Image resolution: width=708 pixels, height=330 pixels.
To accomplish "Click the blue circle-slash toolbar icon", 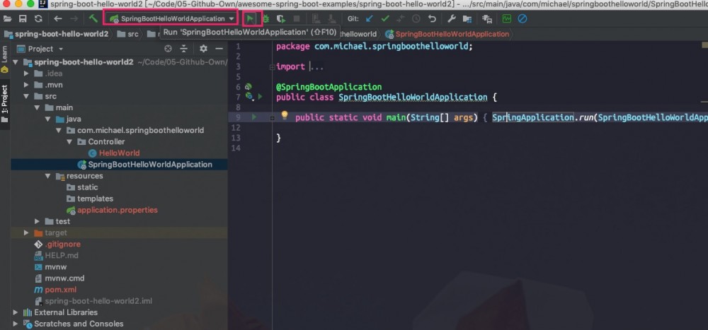I will point(523,19).
